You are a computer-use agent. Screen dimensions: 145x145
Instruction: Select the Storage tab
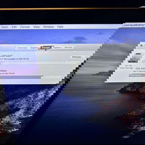(x=46, y=48)
